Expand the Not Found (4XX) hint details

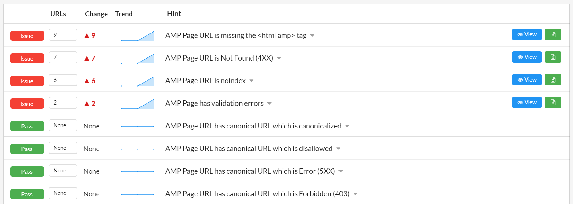(x=279, y=58)
